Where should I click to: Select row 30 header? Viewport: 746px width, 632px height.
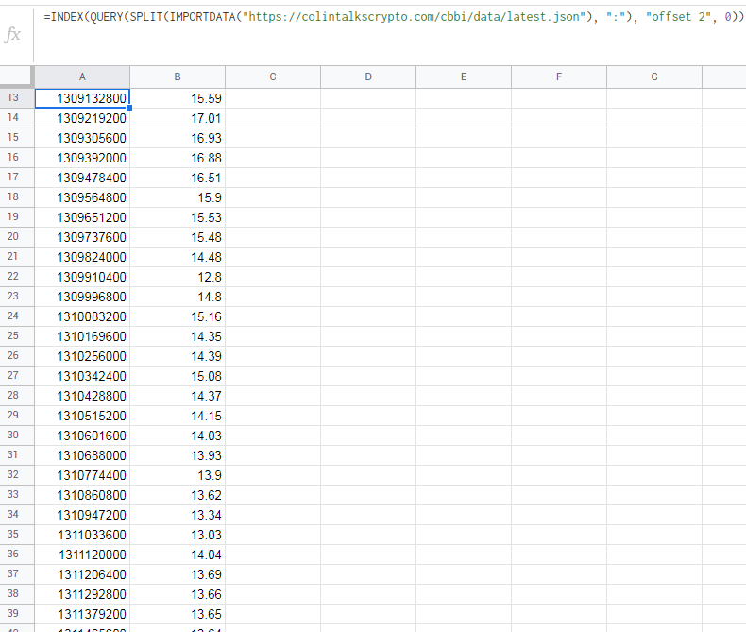point(17,436)
